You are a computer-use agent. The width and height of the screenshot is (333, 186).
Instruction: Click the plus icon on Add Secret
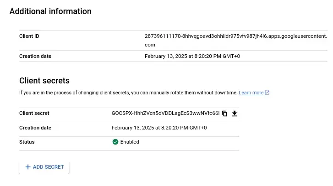(x=28, y=167)
